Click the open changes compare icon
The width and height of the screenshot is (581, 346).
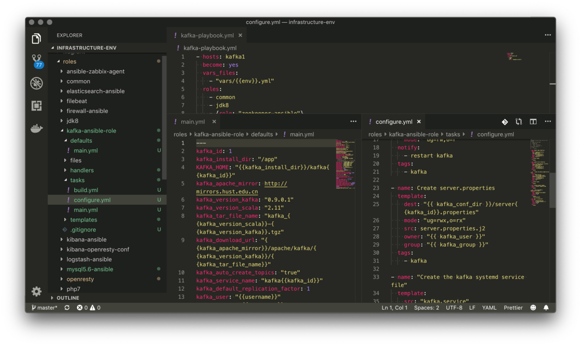click(519, 122)
